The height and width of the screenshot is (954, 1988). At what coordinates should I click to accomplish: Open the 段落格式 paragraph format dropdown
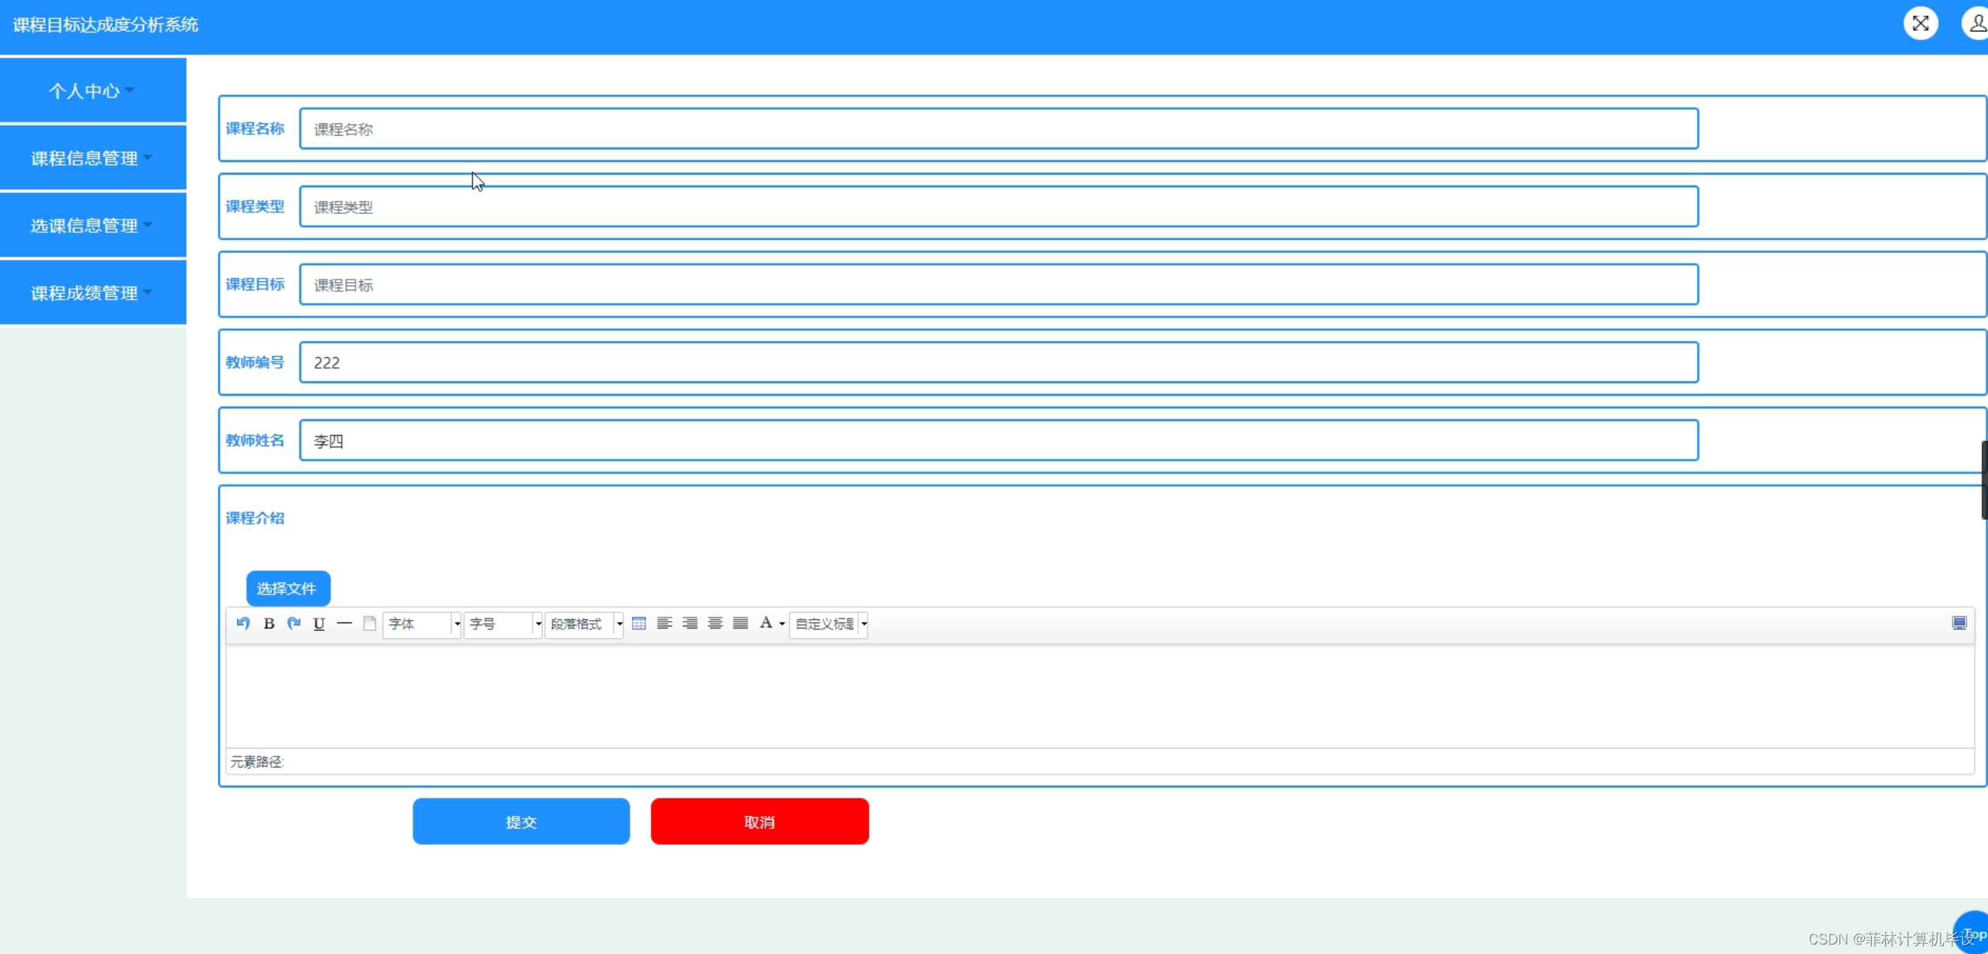tap(584, 624)
